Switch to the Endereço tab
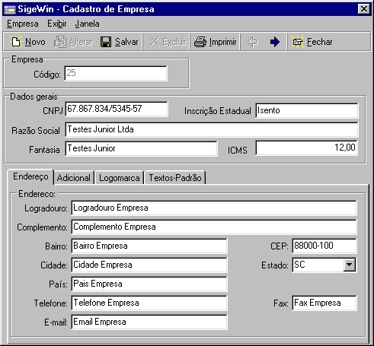 (30, 176)
